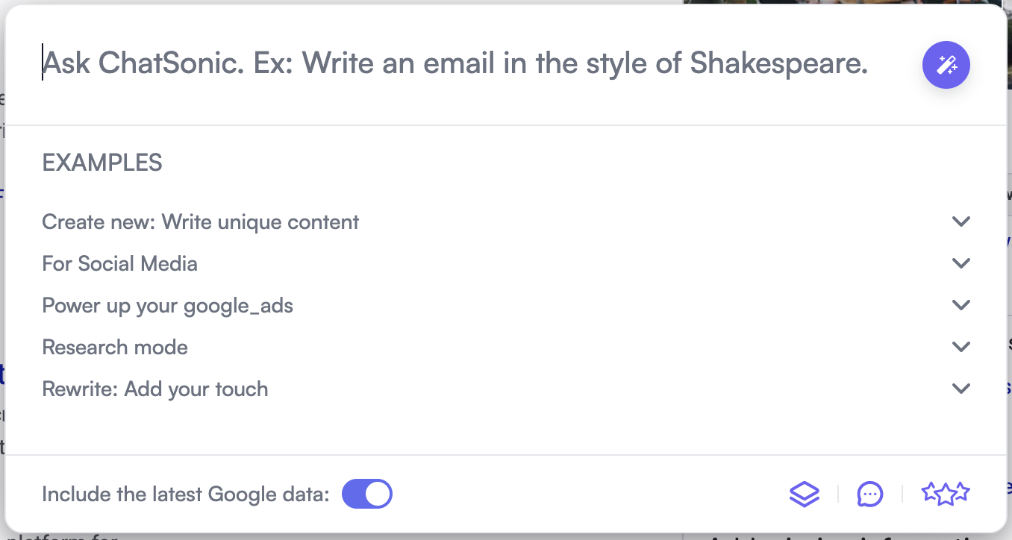
Task: Expand chevron beside 'For Social Media'
Action: coord(961,263)
